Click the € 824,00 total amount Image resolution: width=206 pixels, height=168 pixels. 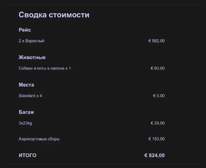154,155
